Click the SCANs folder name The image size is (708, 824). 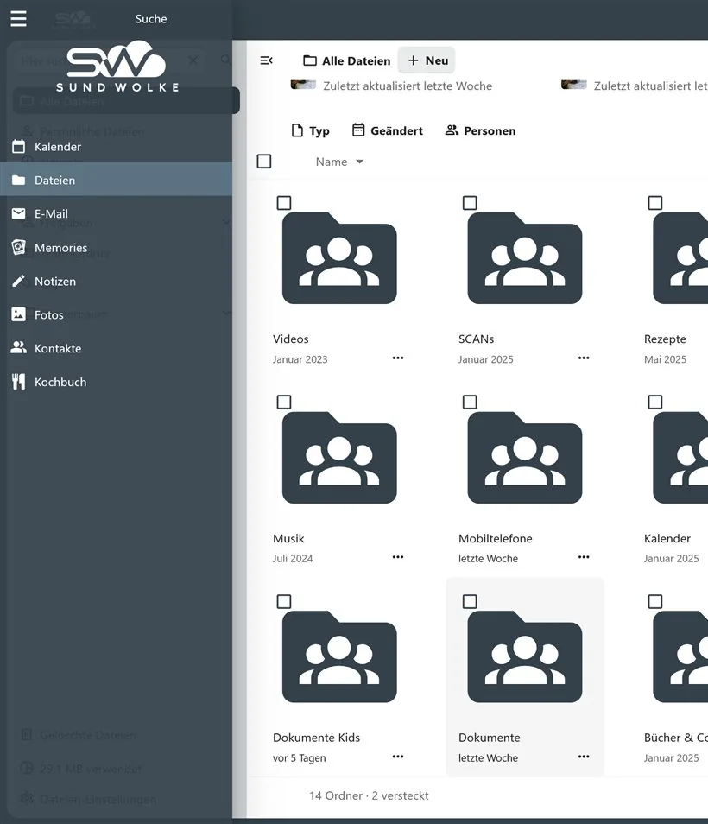point(476,339)
